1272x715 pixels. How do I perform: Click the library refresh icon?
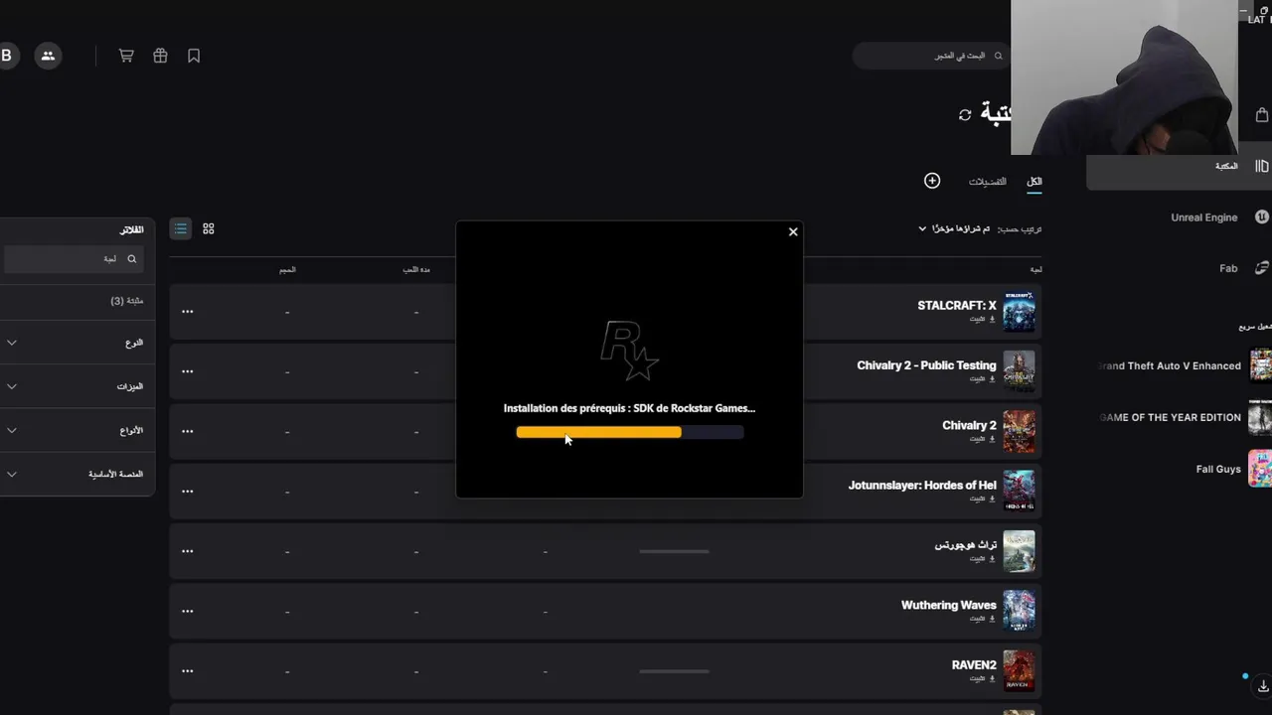point(965,114)
